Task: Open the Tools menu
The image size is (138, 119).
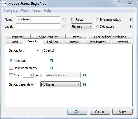Action: coord(36,11)
